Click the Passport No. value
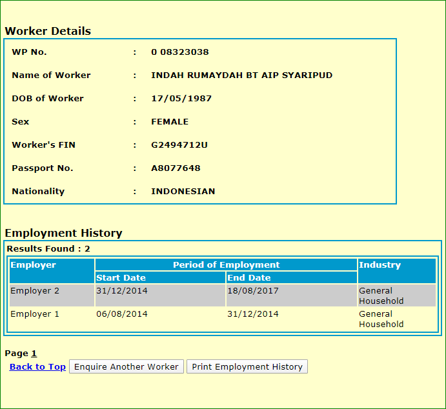 176,168
